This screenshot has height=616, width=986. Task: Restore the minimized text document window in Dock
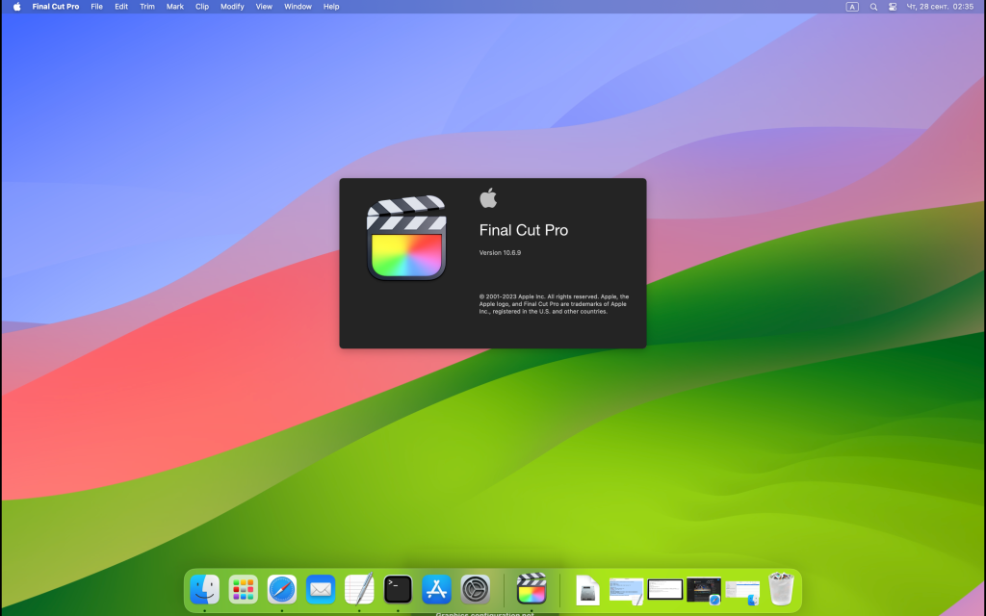(x=626, y=592)
